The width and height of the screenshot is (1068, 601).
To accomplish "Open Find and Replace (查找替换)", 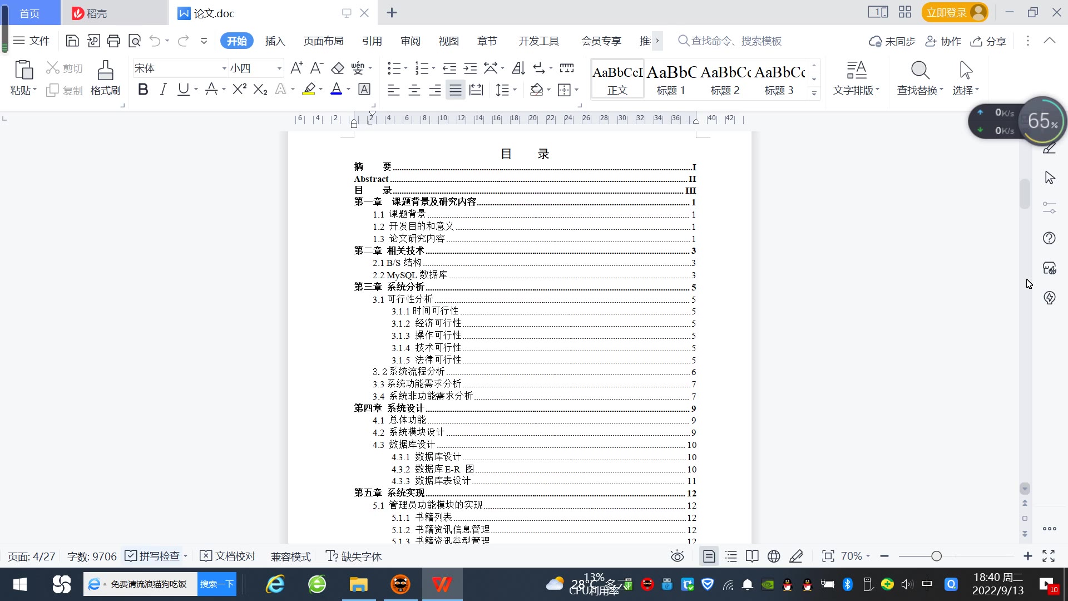I will (x=919, y=77).
